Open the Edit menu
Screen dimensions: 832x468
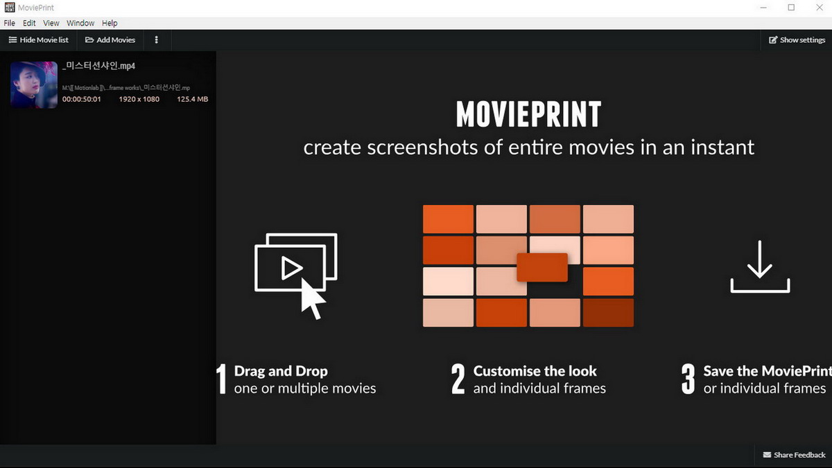point(29,24)
